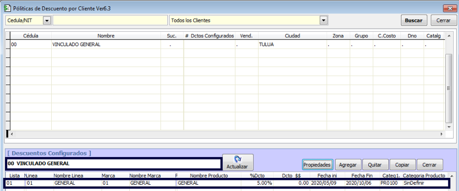Viewport: 459px width, 191px height.
Task: Click Cerrar in the Descuentos Configurados panel
Action: (x=429, y=165)
